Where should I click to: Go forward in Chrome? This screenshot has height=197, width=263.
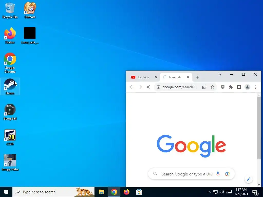(x=140, y=87)
